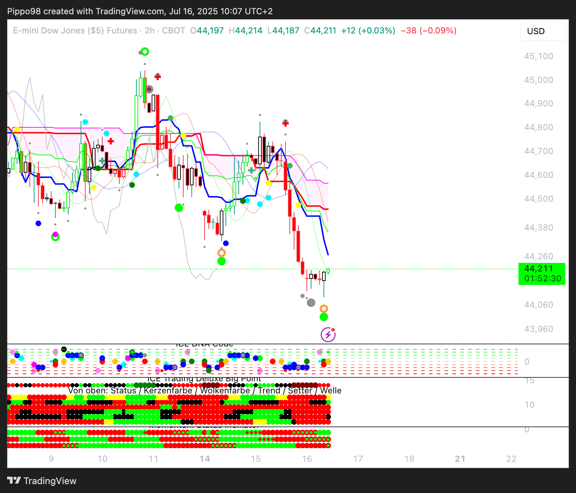Select the orange ring below the latest candle
This screenshot has height=493, width=576.
pos(324,308)
